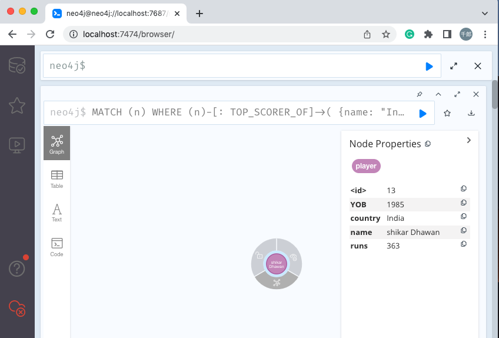Open the Guides sidebar icon

(x=17, y=145)
